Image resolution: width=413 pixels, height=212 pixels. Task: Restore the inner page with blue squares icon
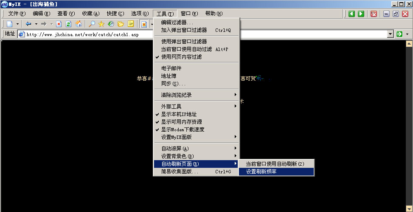click(396, 14)
